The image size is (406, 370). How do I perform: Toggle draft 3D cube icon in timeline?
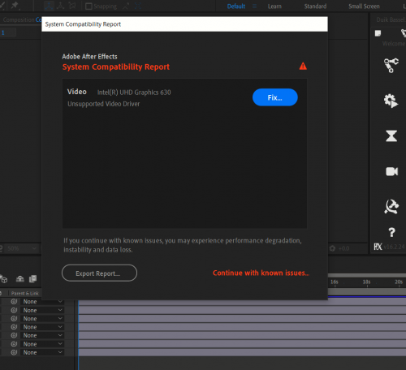4,279
